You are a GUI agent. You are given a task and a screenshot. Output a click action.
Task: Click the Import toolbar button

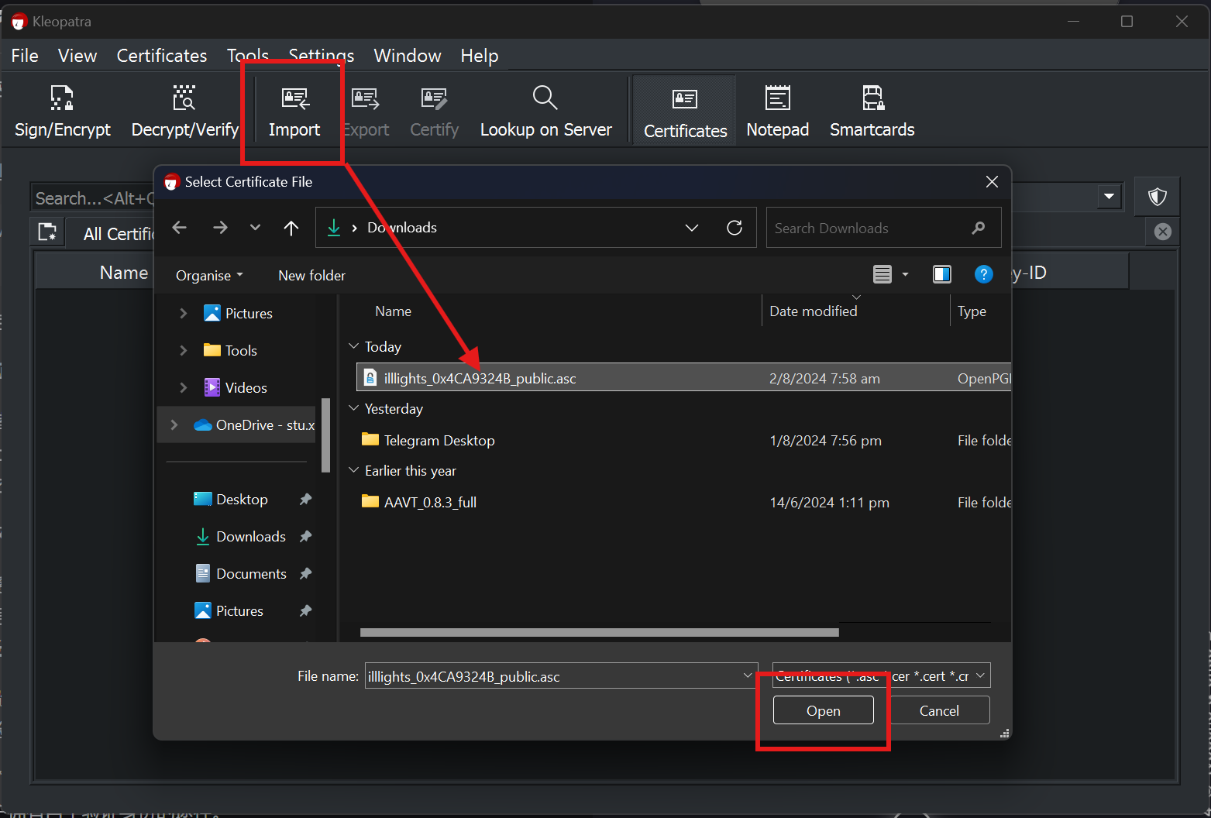(x=294, y=112)
